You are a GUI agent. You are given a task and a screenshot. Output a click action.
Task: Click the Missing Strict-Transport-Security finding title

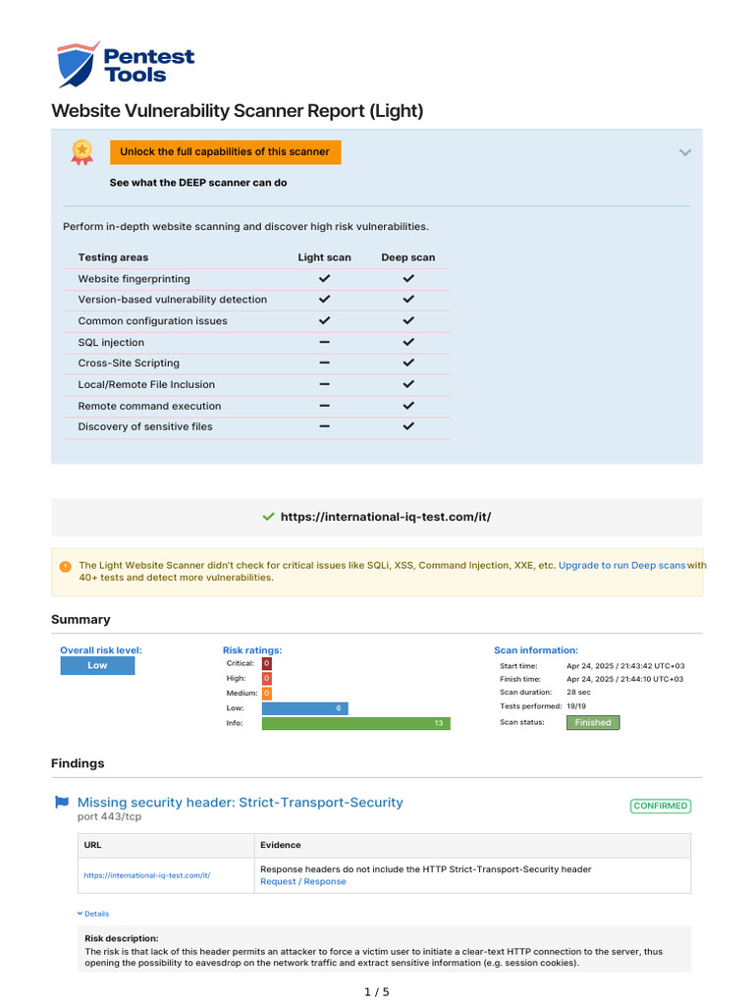click(x=240, y=803)
